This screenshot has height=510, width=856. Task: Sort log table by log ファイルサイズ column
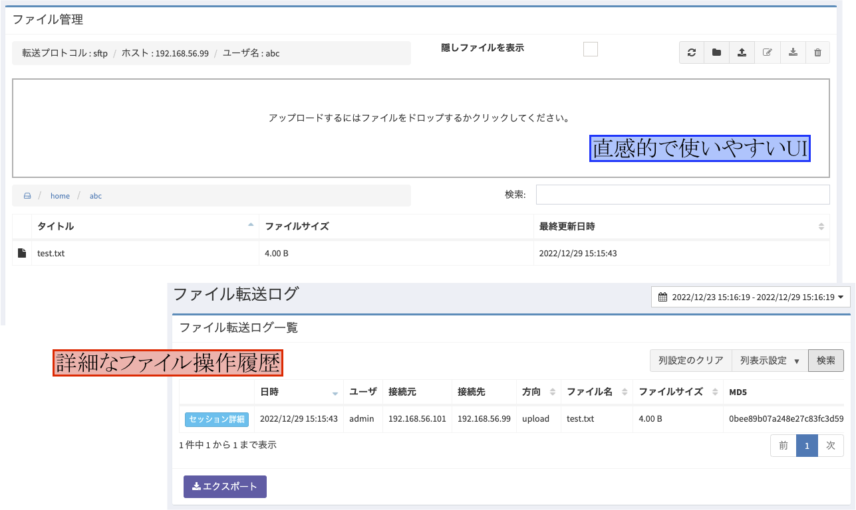coord(678,392)
